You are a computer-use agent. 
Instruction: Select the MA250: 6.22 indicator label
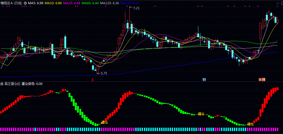(129, 3)
